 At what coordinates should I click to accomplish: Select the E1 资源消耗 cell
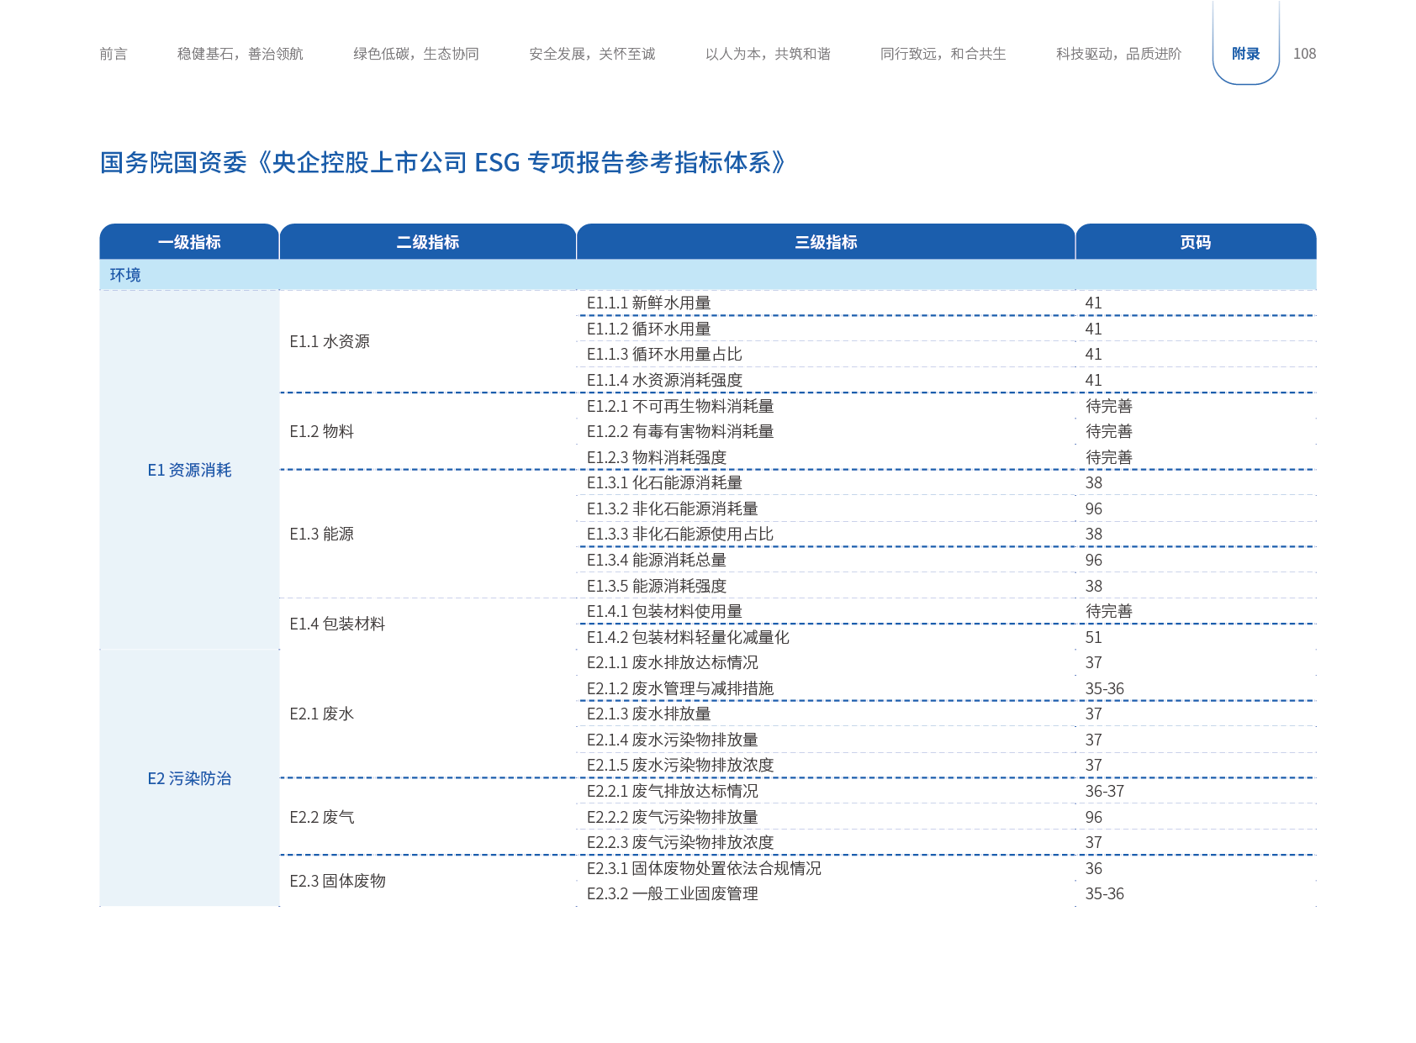click(x=189, y=470)
